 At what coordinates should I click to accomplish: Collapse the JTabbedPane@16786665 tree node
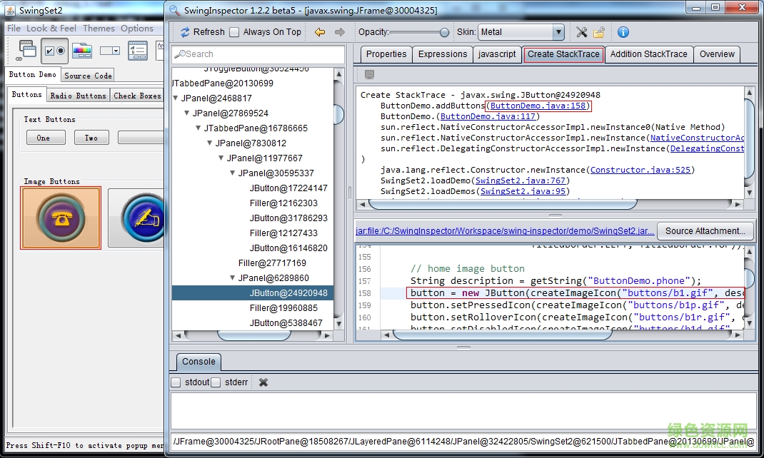click(x=198, y=128)
